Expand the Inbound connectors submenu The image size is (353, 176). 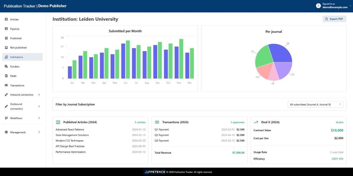39,95
